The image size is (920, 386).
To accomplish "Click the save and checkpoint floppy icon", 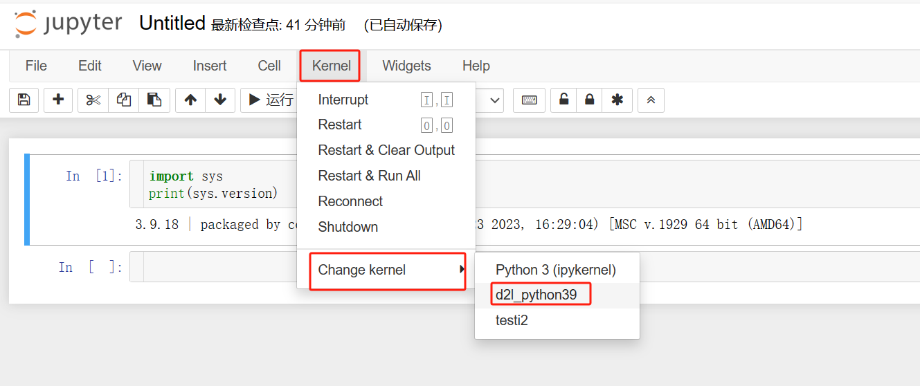I will tap(24, 100).
